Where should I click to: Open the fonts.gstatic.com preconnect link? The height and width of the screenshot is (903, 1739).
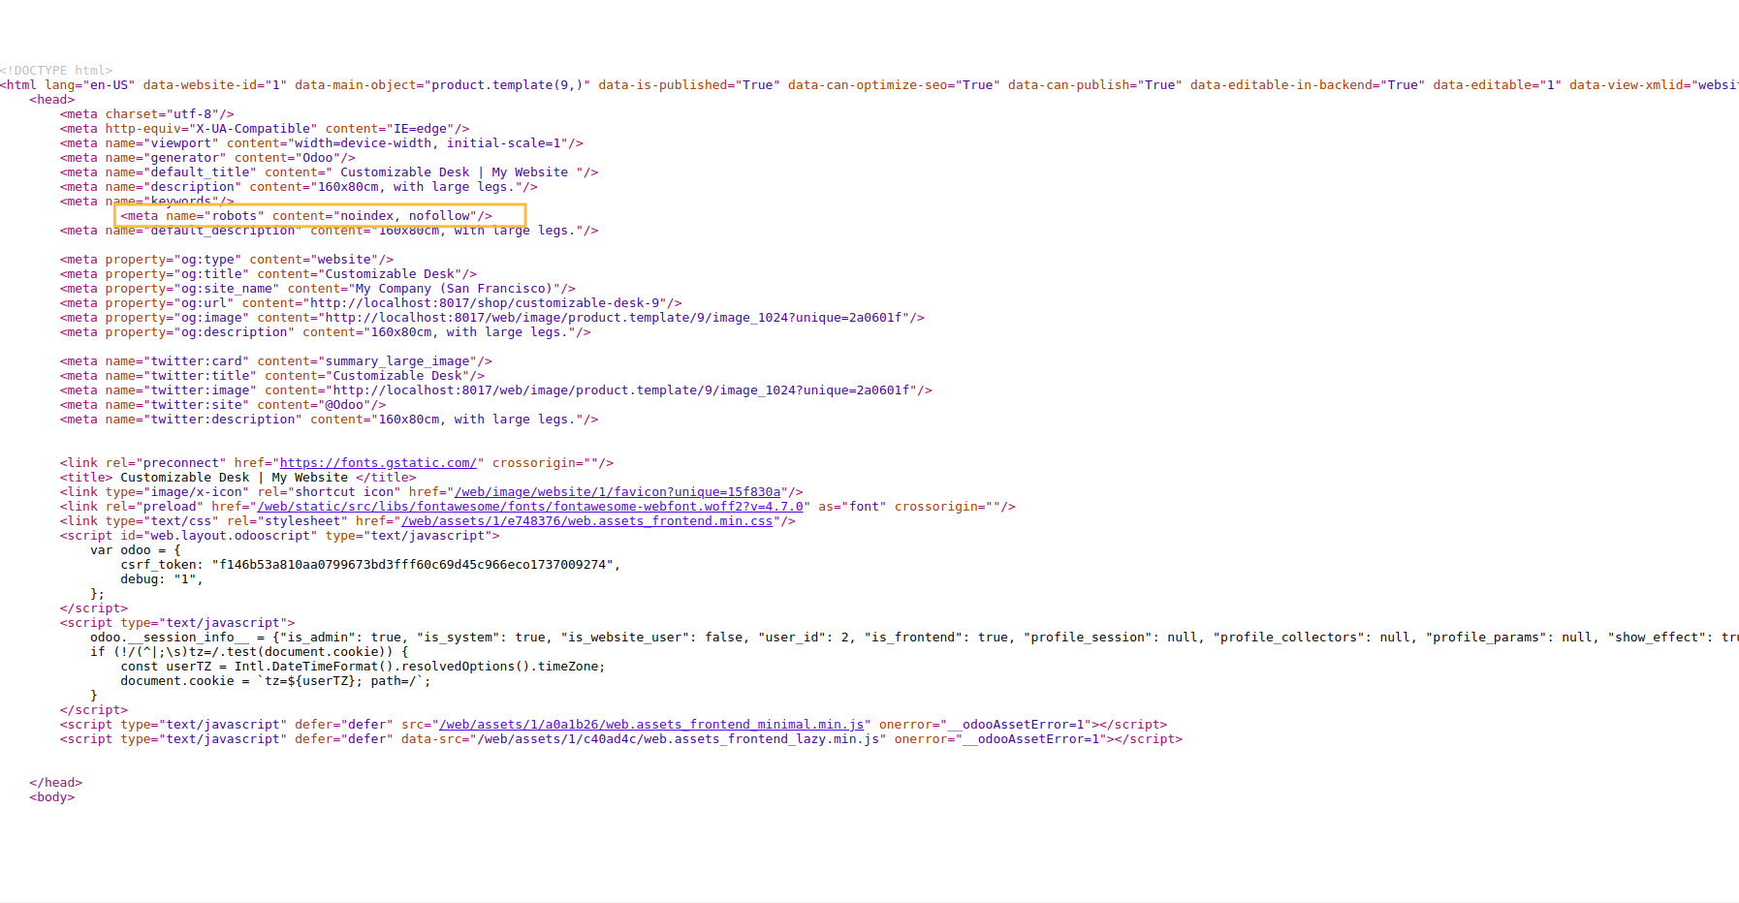378,463
